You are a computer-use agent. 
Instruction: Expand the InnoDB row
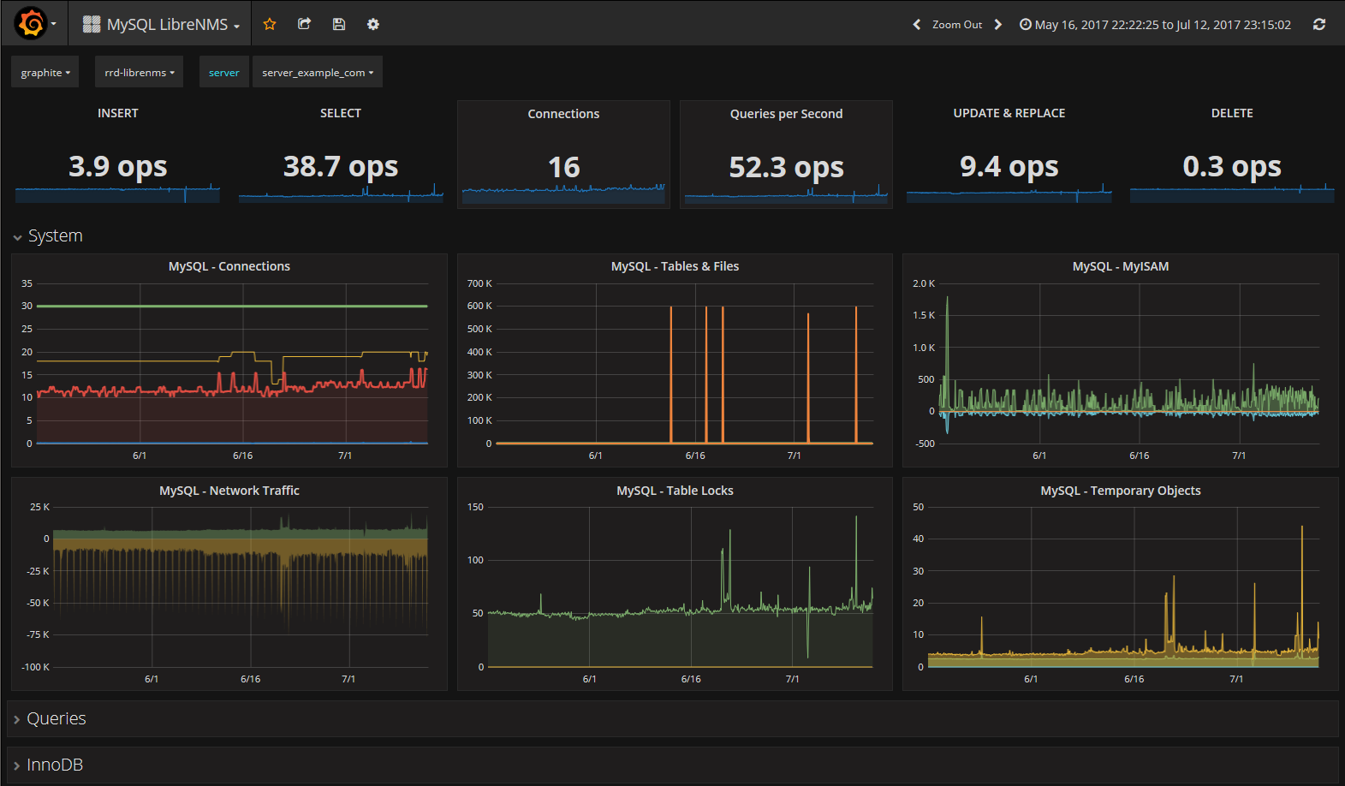click(54, 765)
